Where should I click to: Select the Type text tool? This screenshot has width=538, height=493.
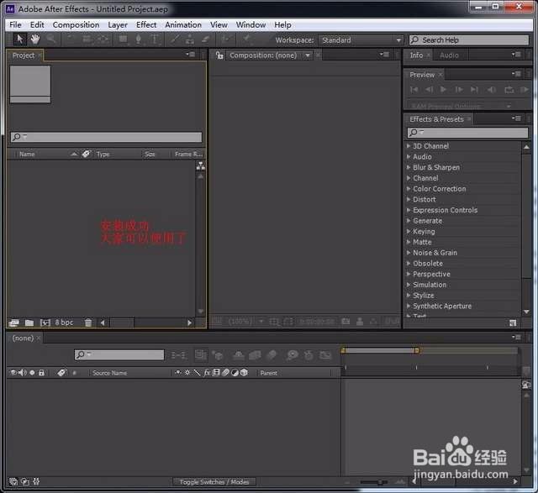155,39
